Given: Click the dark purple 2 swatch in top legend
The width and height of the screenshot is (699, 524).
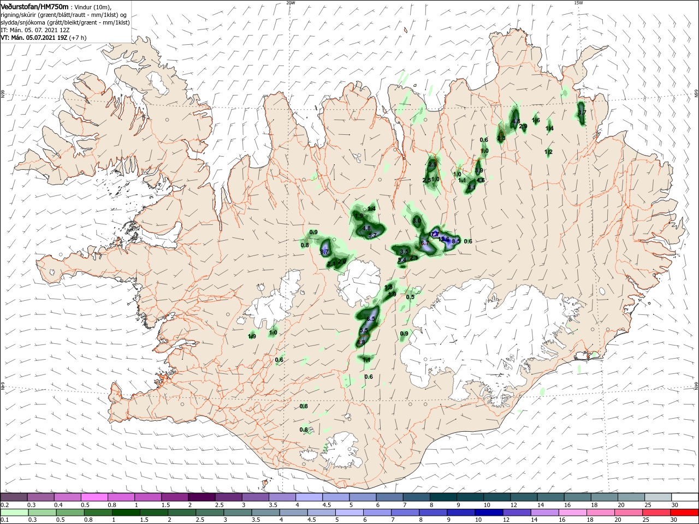Looking at the screenshot, I should pyautogui.click(x=202, y=497).
